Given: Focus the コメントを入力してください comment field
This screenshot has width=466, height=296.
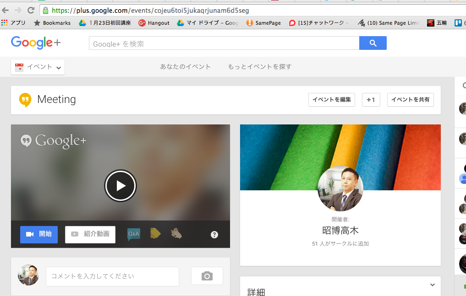Looking at the screenshot, I should [x=112, y=276].
